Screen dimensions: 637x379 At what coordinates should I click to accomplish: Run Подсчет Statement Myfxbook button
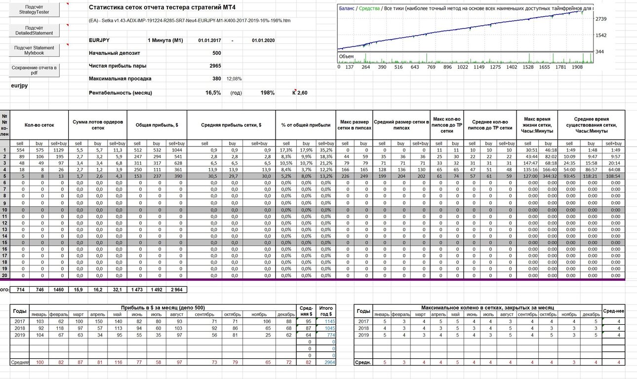(34, 50)
